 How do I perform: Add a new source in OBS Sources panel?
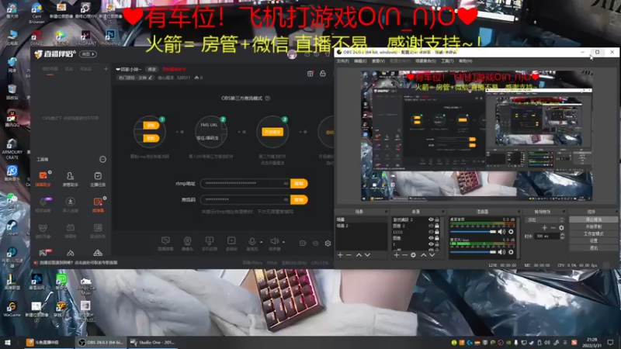pyautogui.click(x=397, y=255)
